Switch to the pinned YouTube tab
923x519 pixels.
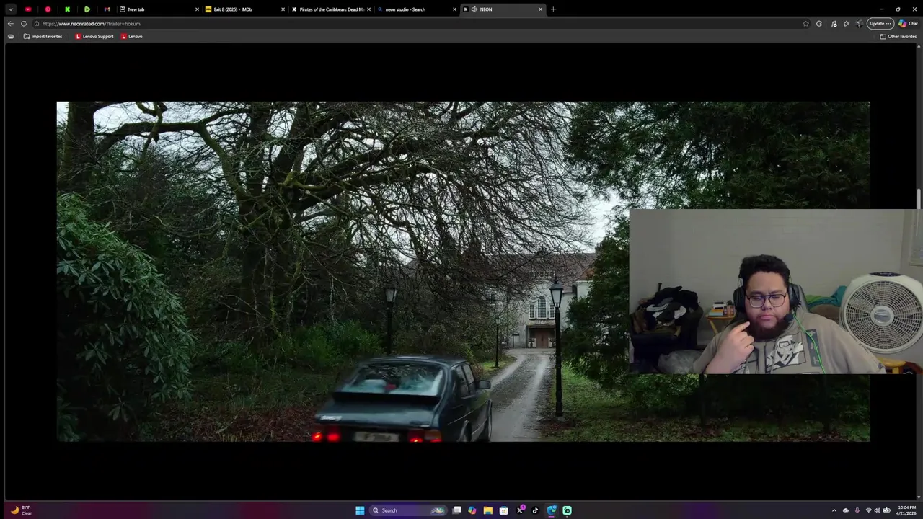click(28, 9)
